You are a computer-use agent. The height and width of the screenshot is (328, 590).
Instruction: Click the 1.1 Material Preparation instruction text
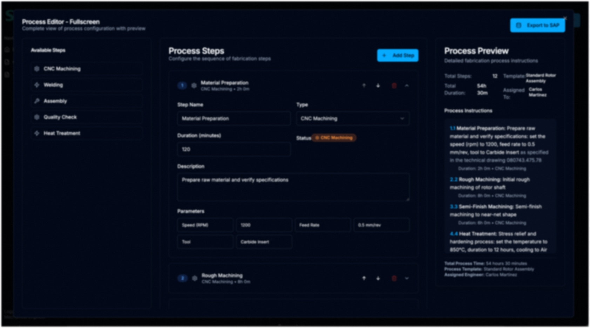coord(499,144)
